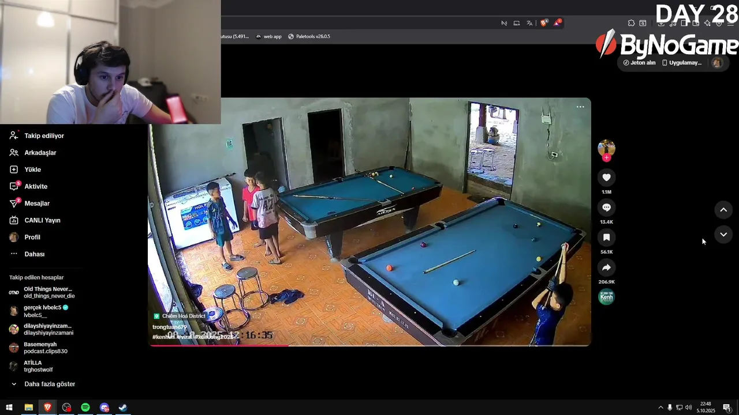Image resolution: width=739 pixels, height=415 pixels.
Task: Open volume control in system tray
Action: pyautogui.click(x=688, y=408)
